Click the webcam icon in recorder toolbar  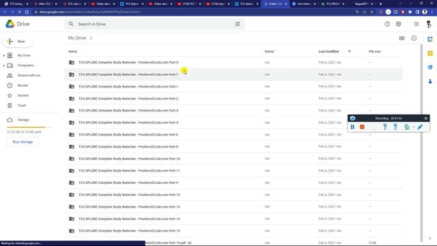[x=407, y=127]
